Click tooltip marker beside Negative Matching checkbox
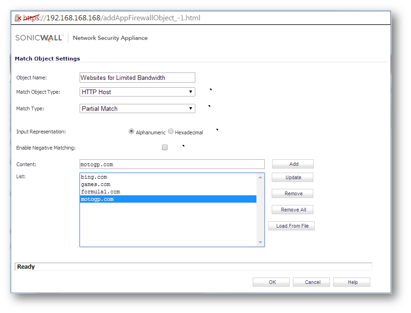This screenshot has height=313, width=411. coord(183,146)
